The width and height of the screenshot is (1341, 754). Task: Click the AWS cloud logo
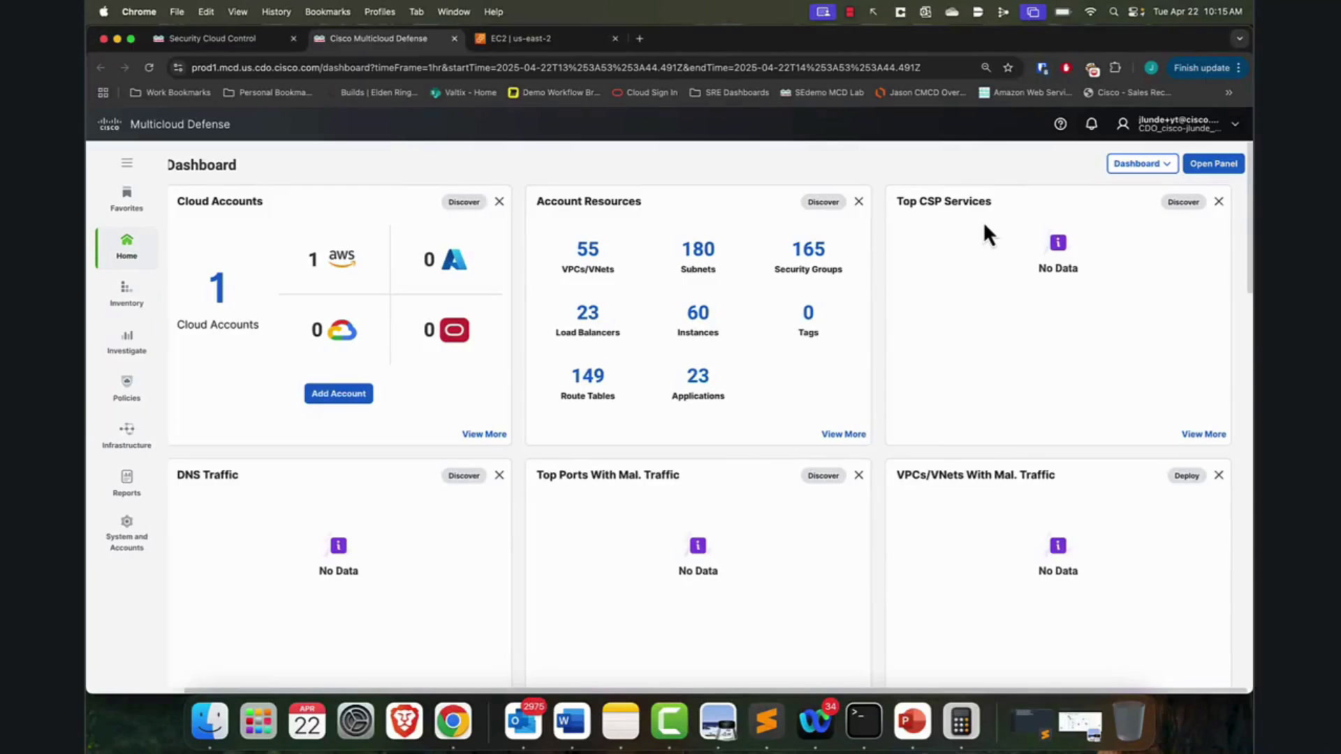pos(342,258)
